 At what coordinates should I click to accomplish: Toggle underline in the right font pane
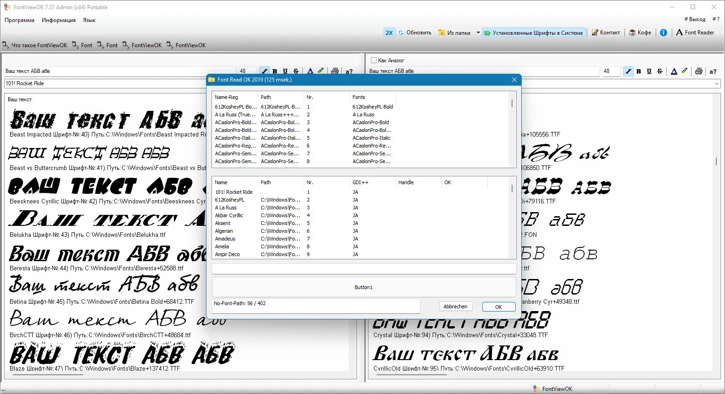coord(649,71)
